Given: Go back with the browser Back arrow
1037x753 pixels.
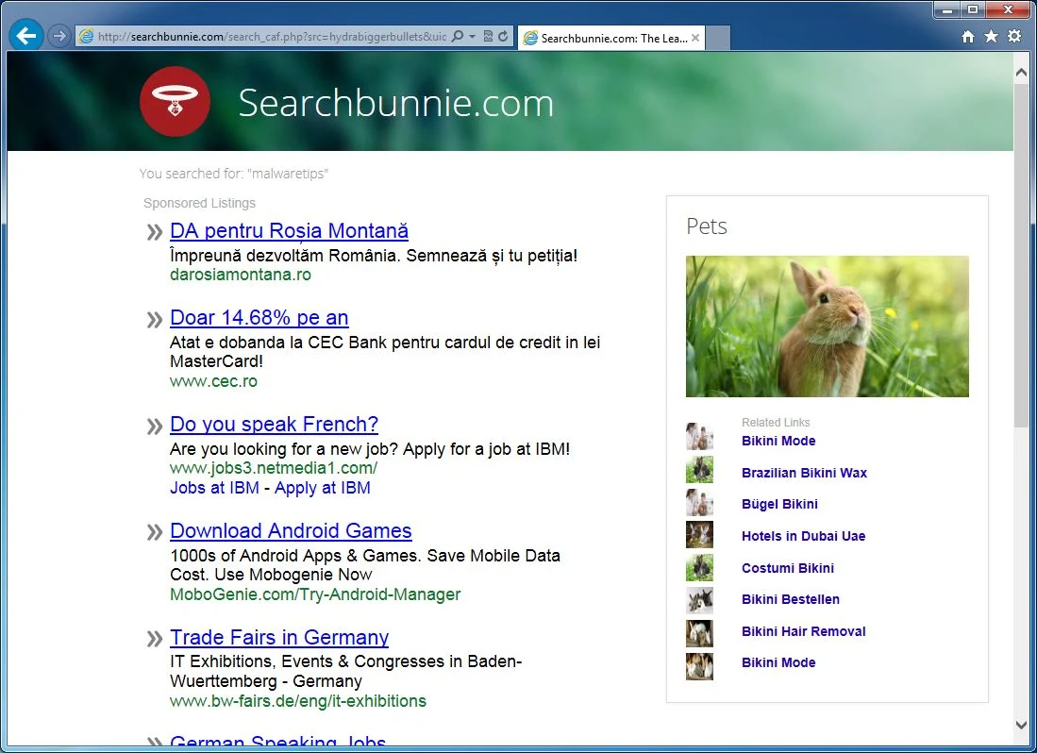Looking at the screenshot, I should (26, 35).
